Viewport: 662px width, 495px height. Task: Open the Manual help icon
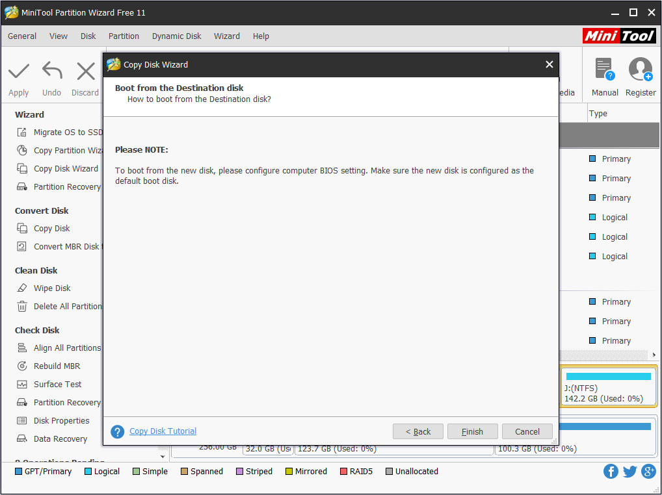point(605,70)
